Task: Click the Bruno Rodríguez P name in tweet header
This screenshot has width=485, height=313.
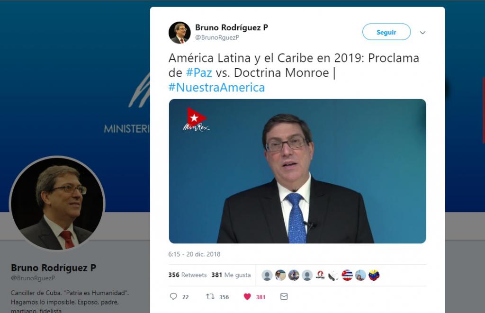Action: point(231,27)
